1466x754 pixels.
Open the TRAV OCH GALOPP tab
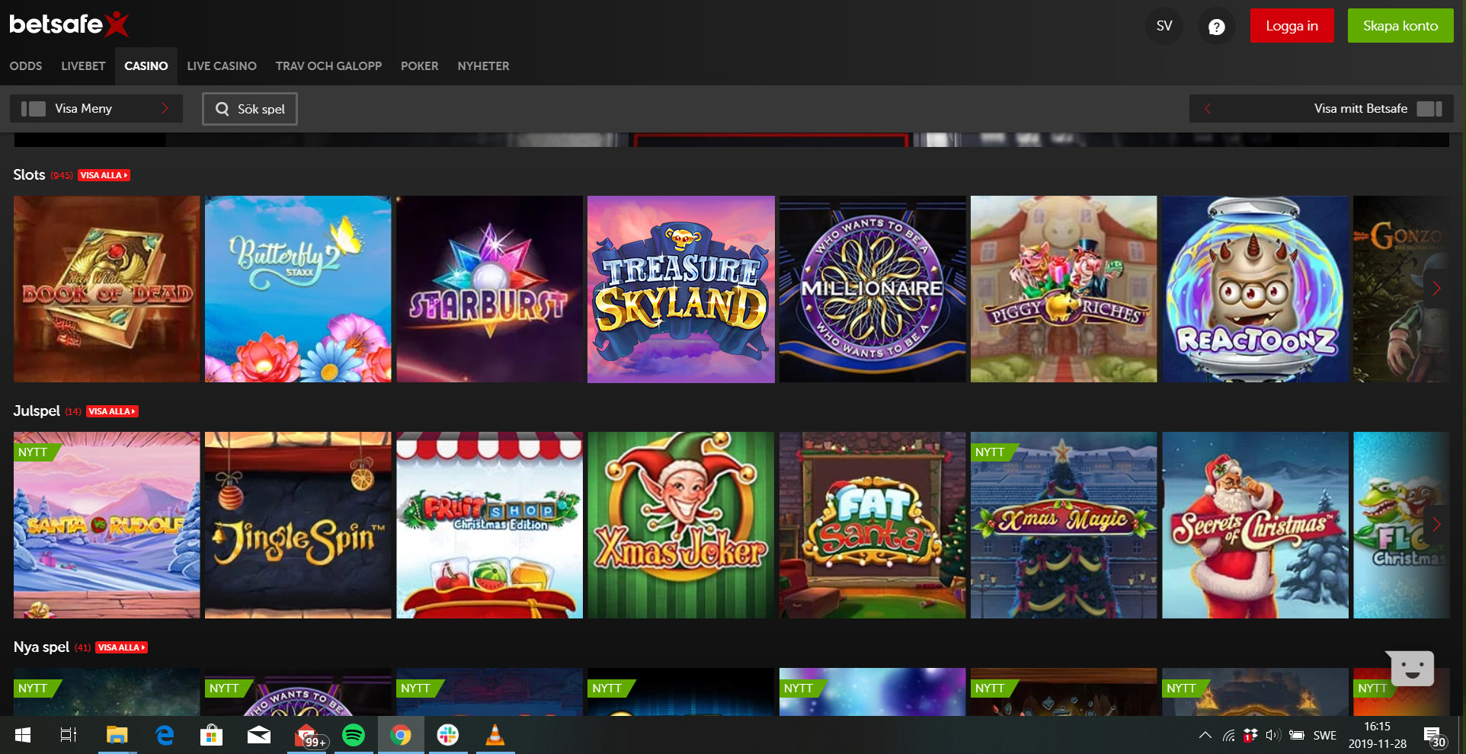click(328, 66)
